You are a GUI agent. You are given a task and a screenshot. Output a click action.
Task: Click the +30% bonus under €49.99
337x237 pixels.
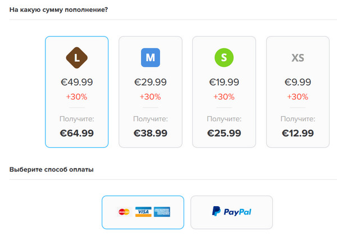[x=77, y=97]
